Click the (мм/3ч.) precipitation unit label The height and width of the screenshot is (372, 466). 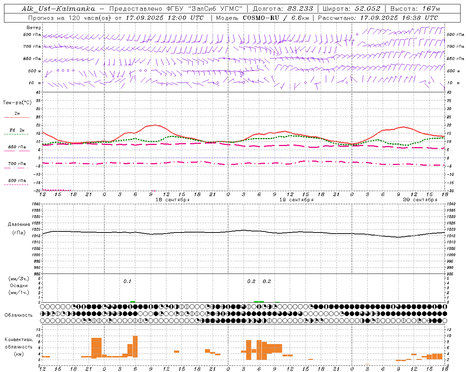pyautogui.click(x=19, y=279)
